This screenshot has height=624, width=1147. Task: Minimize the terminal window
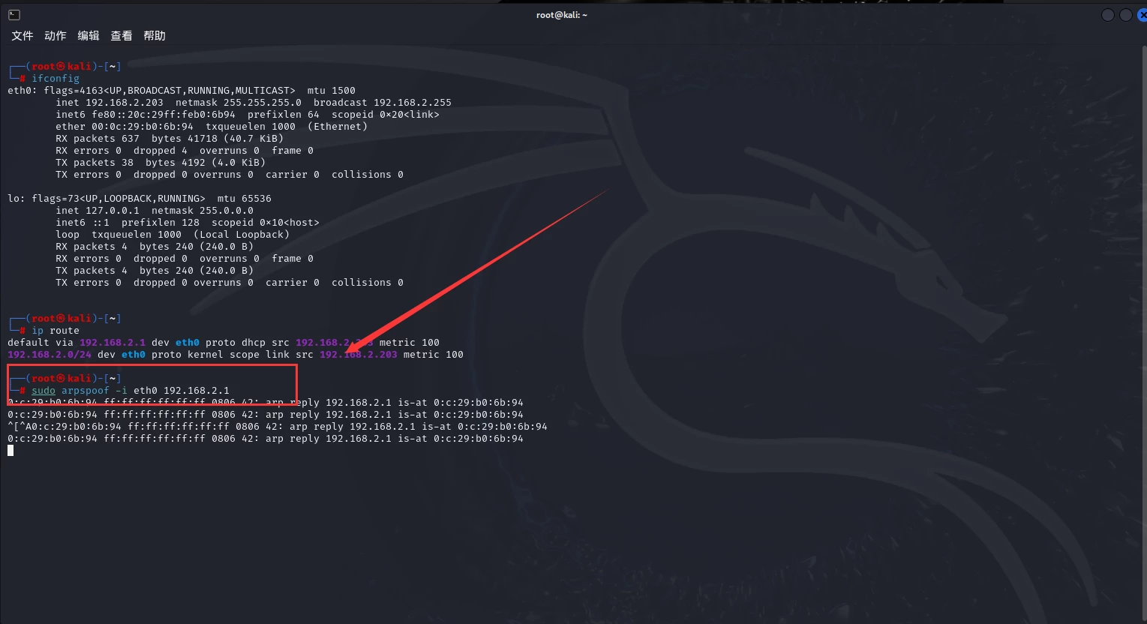click(1107, 15)
